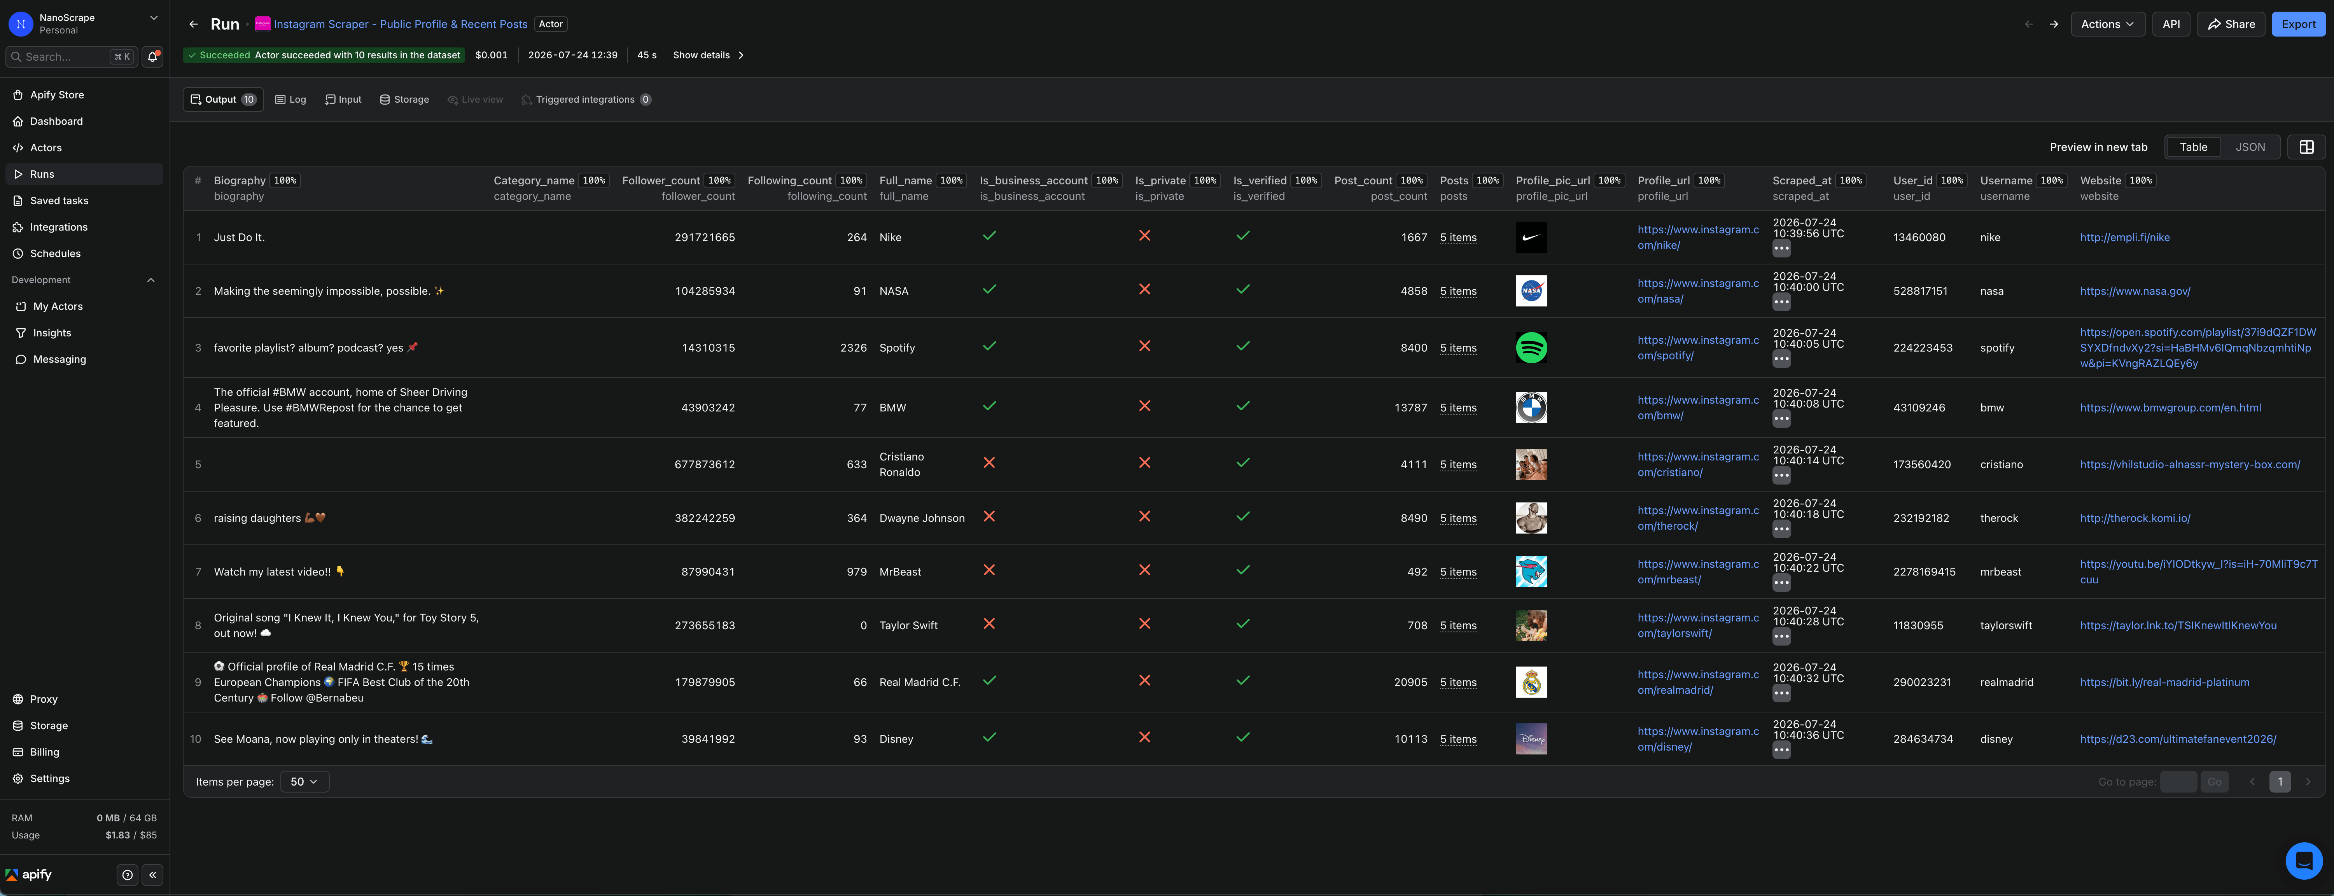2334x896 pixels.
Task: Change items per page dropdown
Action: tap(304, 782)
